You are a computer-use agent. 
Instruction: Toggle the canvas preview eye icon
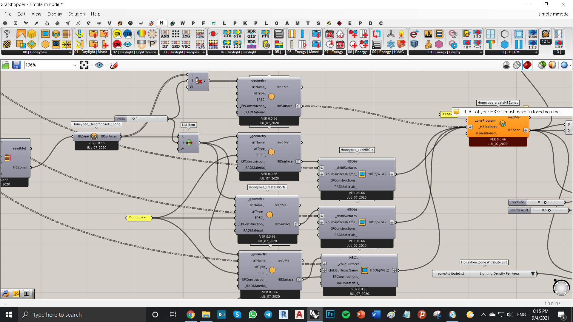point(99,65)
